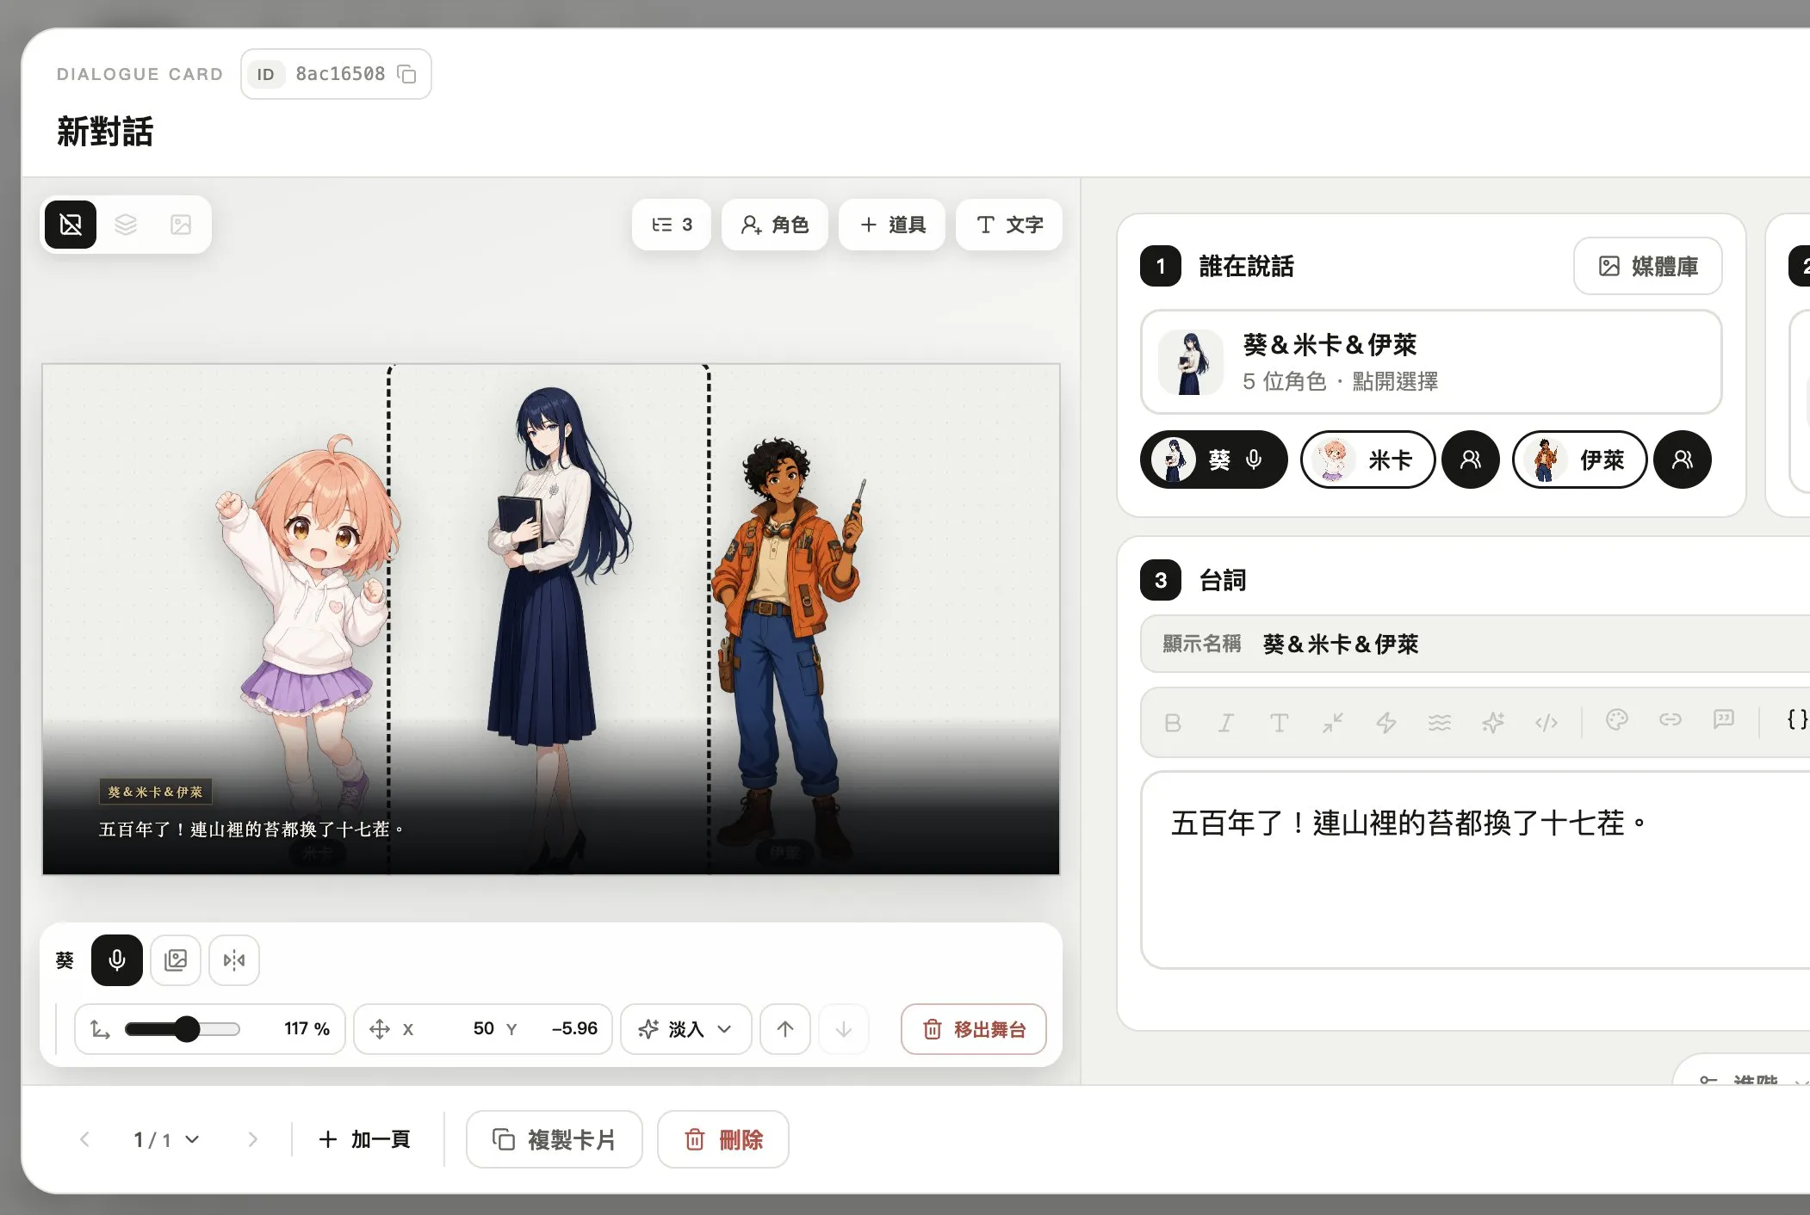
Task: Open the text size tool
Action: tap(1280, 723)
